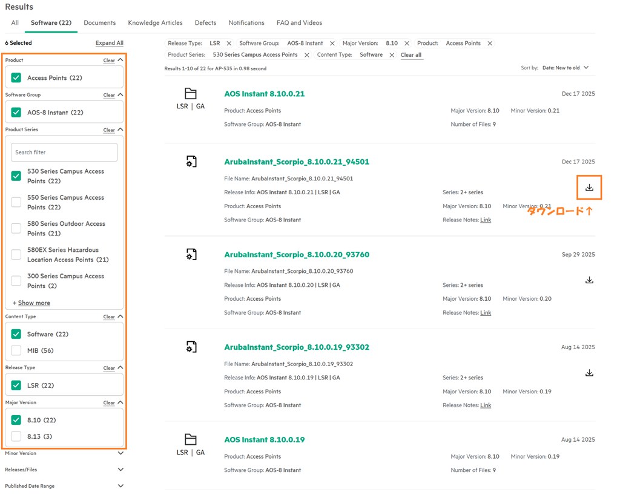
Task: Remove the 8.10 major version chip
Action: click(x=407, y=44)
